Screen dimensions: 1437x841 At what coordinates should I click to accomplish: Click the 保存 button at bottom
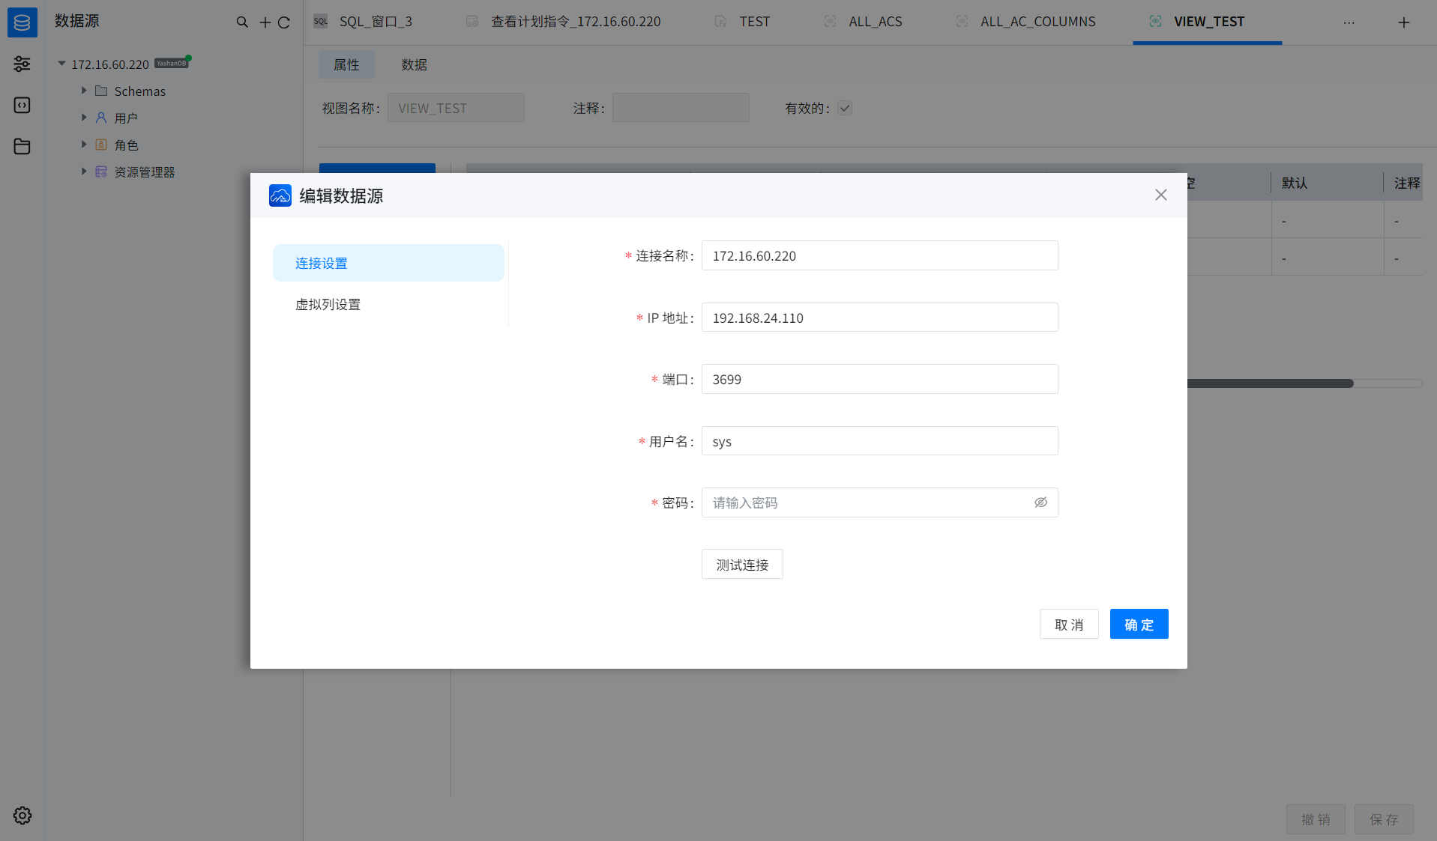[x=1384, y=820]
